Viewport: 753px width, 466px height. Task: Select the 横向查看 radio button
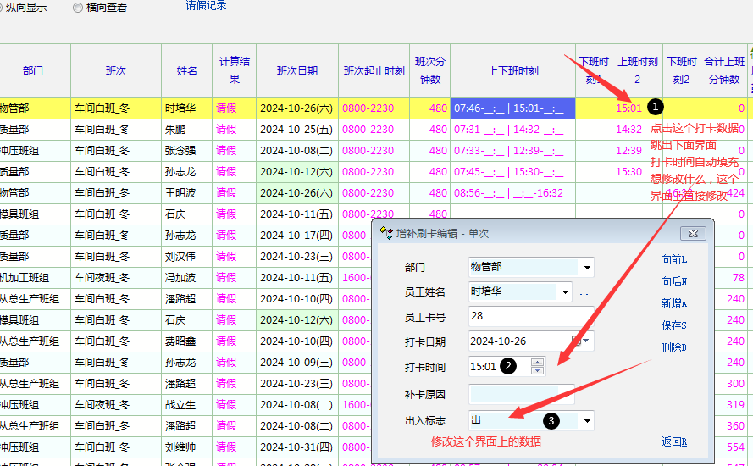tap(78, 8)
